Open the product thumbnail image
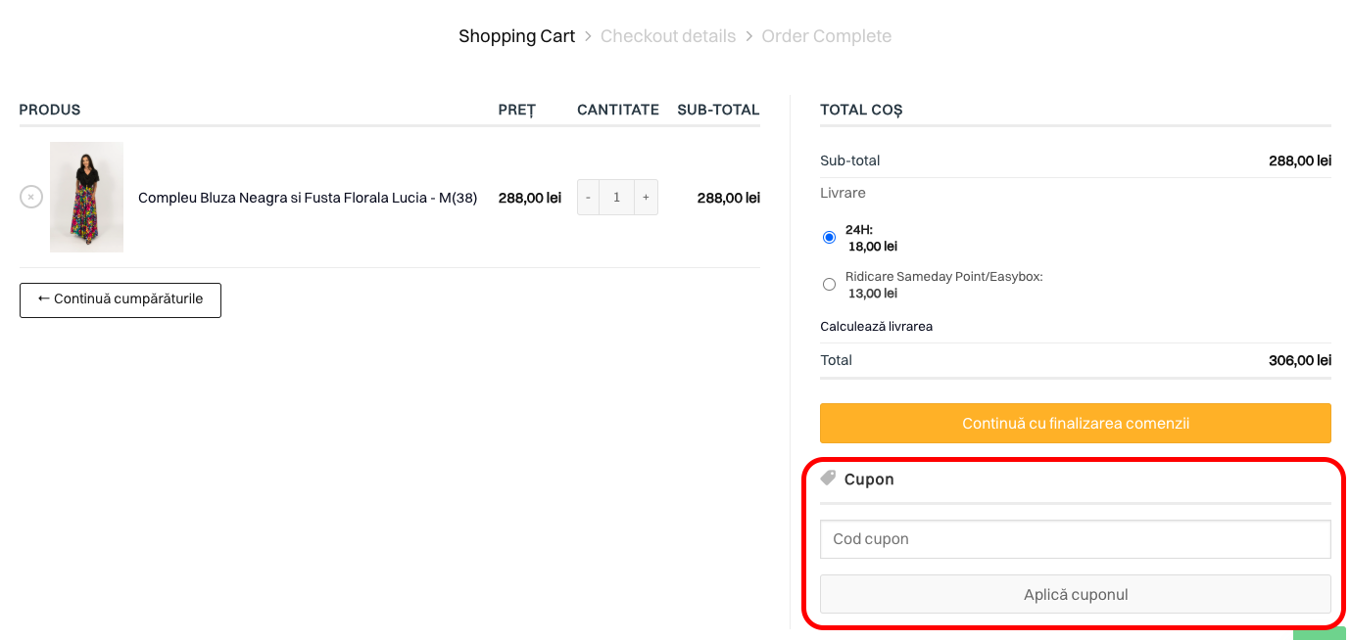This screenshot has height=640, width=1350. [x=86, y=197]
